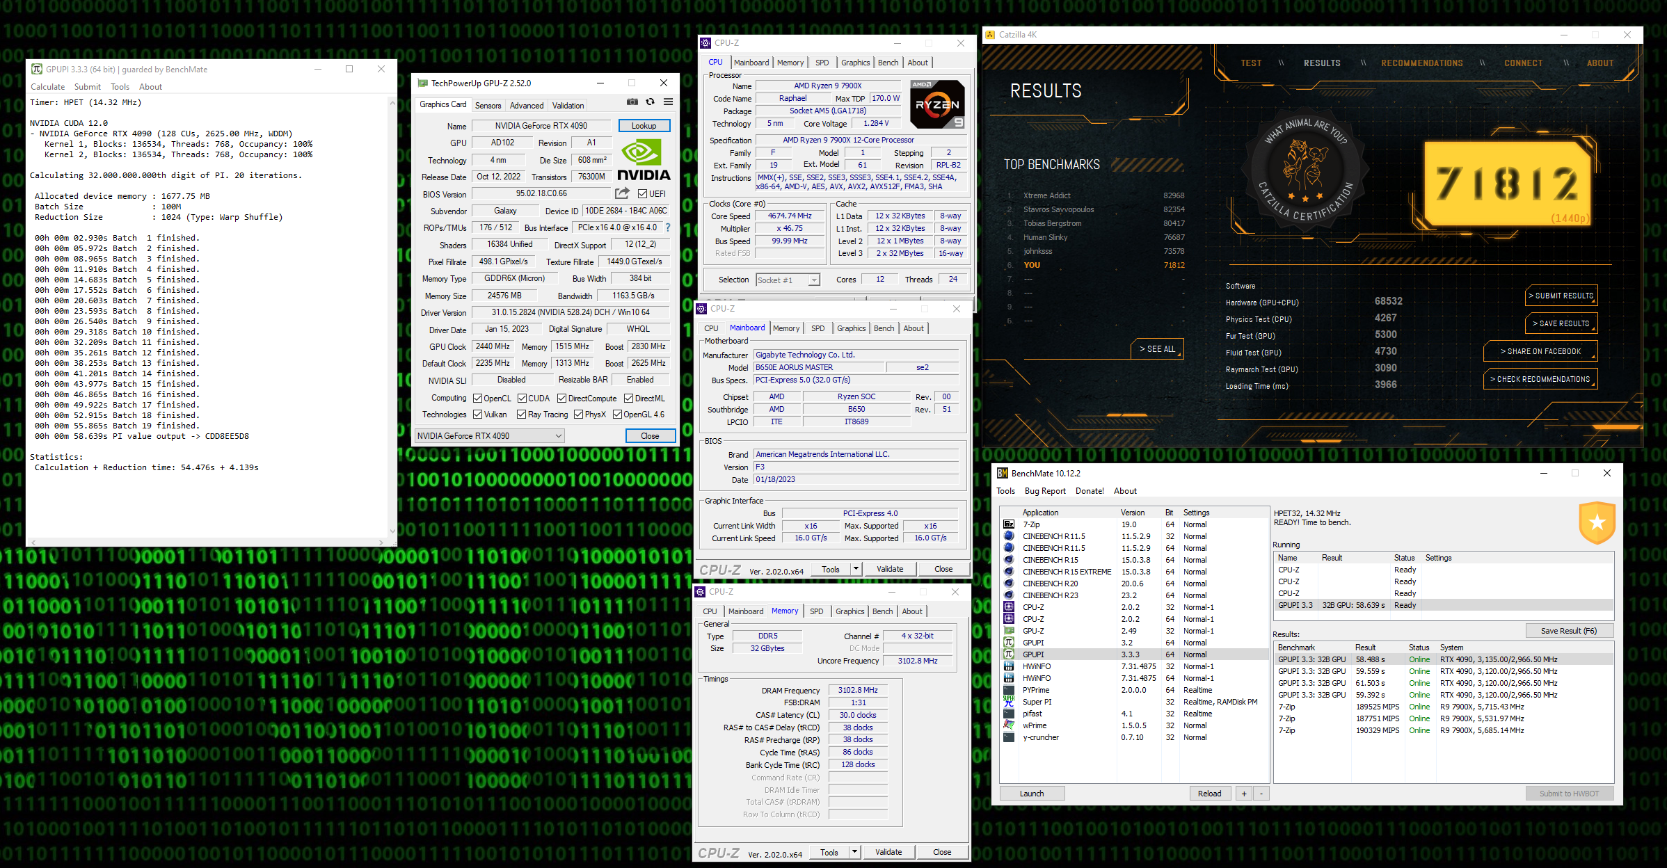Open the GPU-Z hamburger menu
The height and width of the screenshot is (868, 1667).
(668, 102)
